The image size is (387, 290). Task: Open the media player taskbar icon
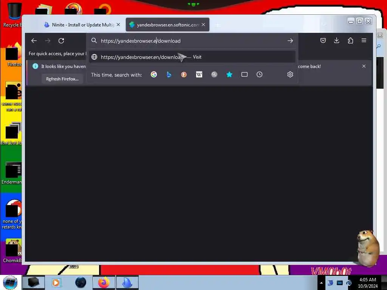click(56, 282)
